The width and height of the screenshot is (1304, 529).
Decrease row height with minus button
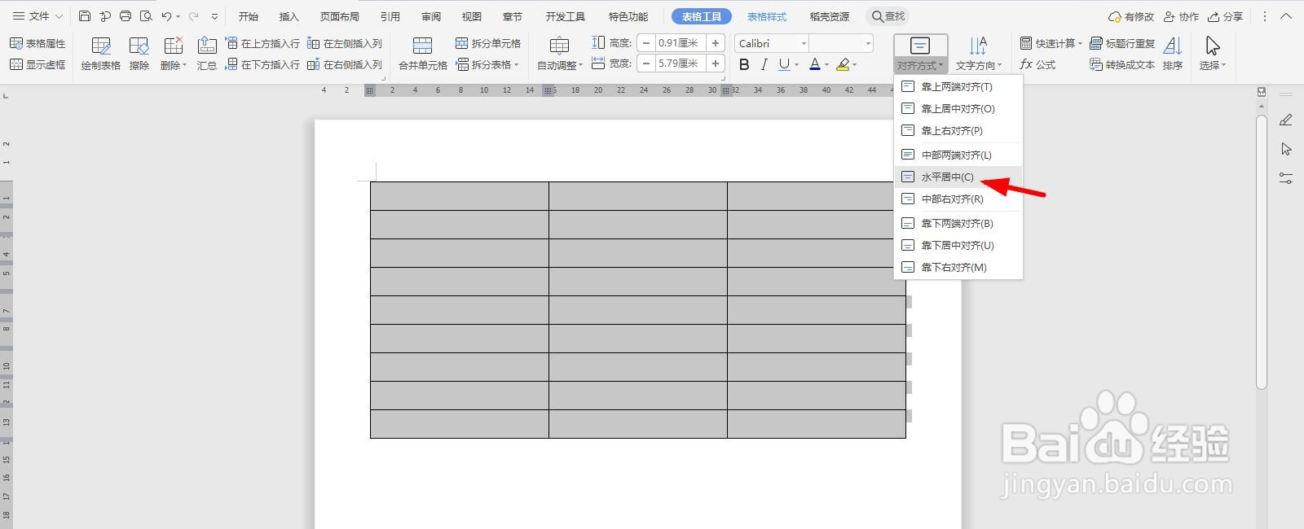(646, 43)
